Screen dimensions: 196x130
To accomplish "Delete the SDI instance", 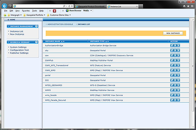I will pos(178,80).
